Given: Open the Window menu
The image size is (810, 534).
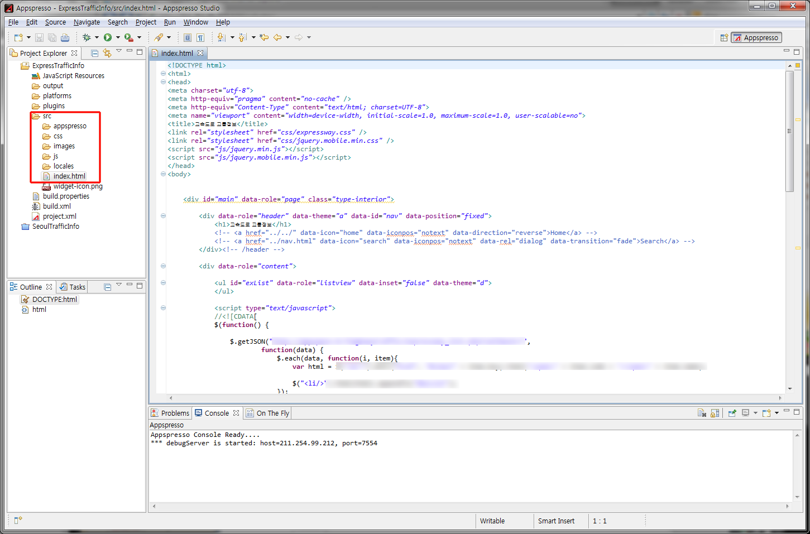Looking at the screenshot, I should 195,22.
